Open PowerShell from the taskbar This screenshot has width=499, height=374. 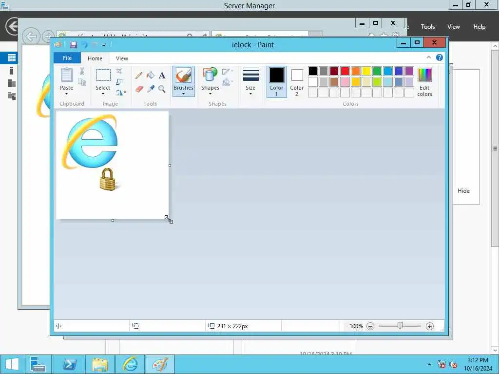coord(69,364)
